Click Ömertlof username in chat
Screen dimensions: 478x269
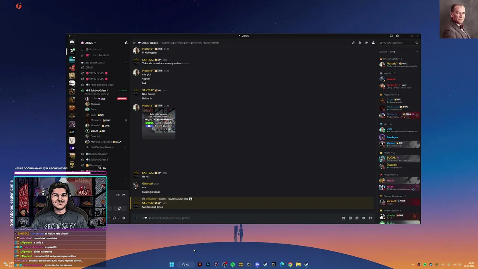click(148, 183)
